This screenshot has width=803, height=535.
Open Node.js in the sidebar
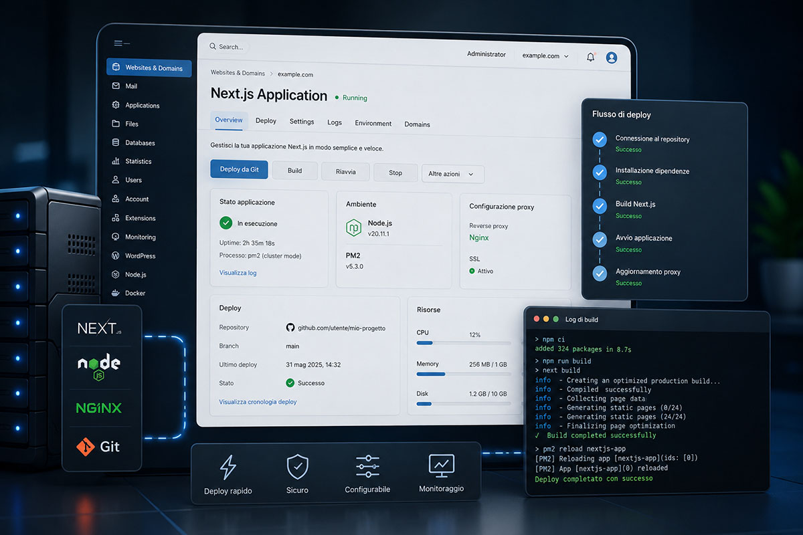click(128, 274)
